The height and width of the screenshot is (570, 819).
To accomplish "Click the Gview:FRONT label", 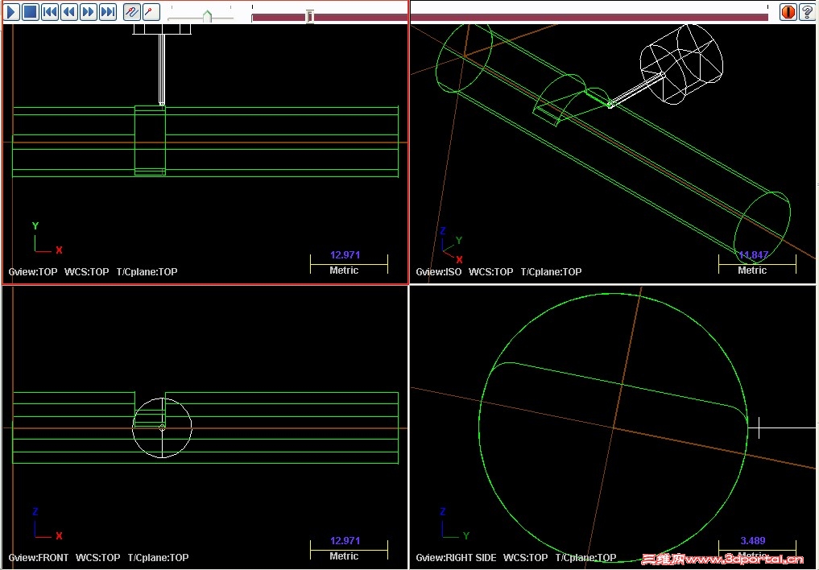I will 39,557.
